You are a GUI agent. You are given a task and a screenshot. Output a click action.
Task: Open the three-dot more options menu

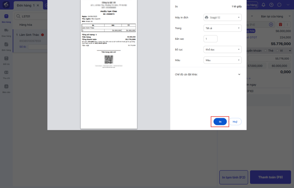point(287,25)
